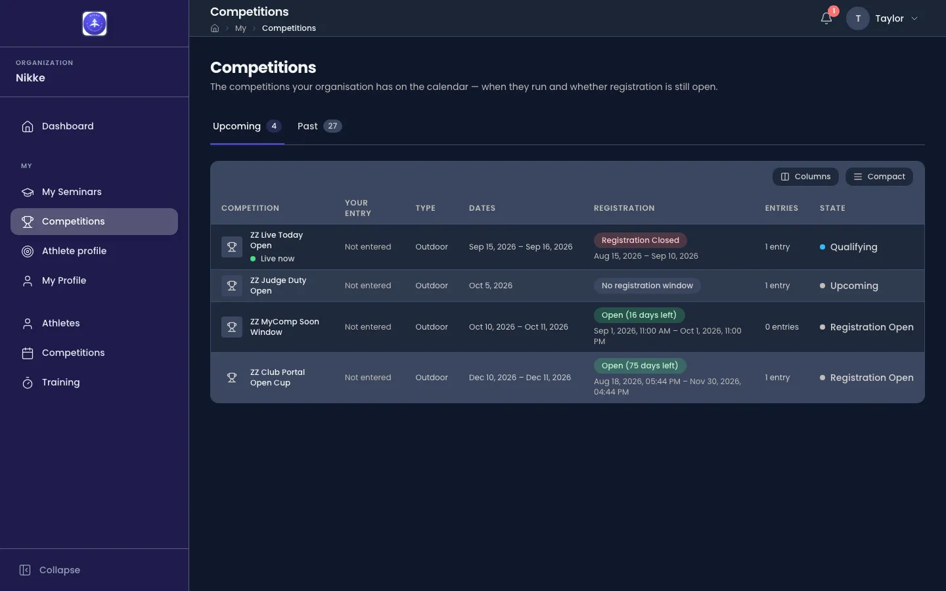The width and height of the screenshot is (946, 591).
Task: Open ZZ Live Today Open competition
Action: [x=277, y=240]
